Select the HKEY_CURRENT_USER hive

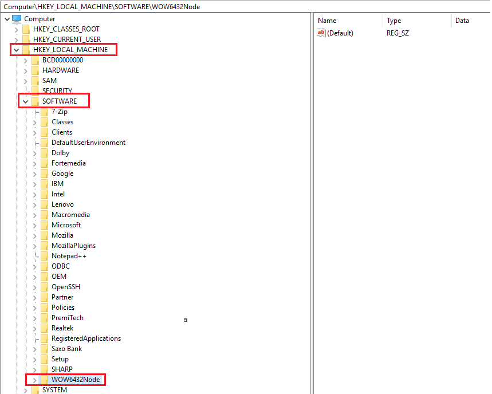(x=66, y=40)
